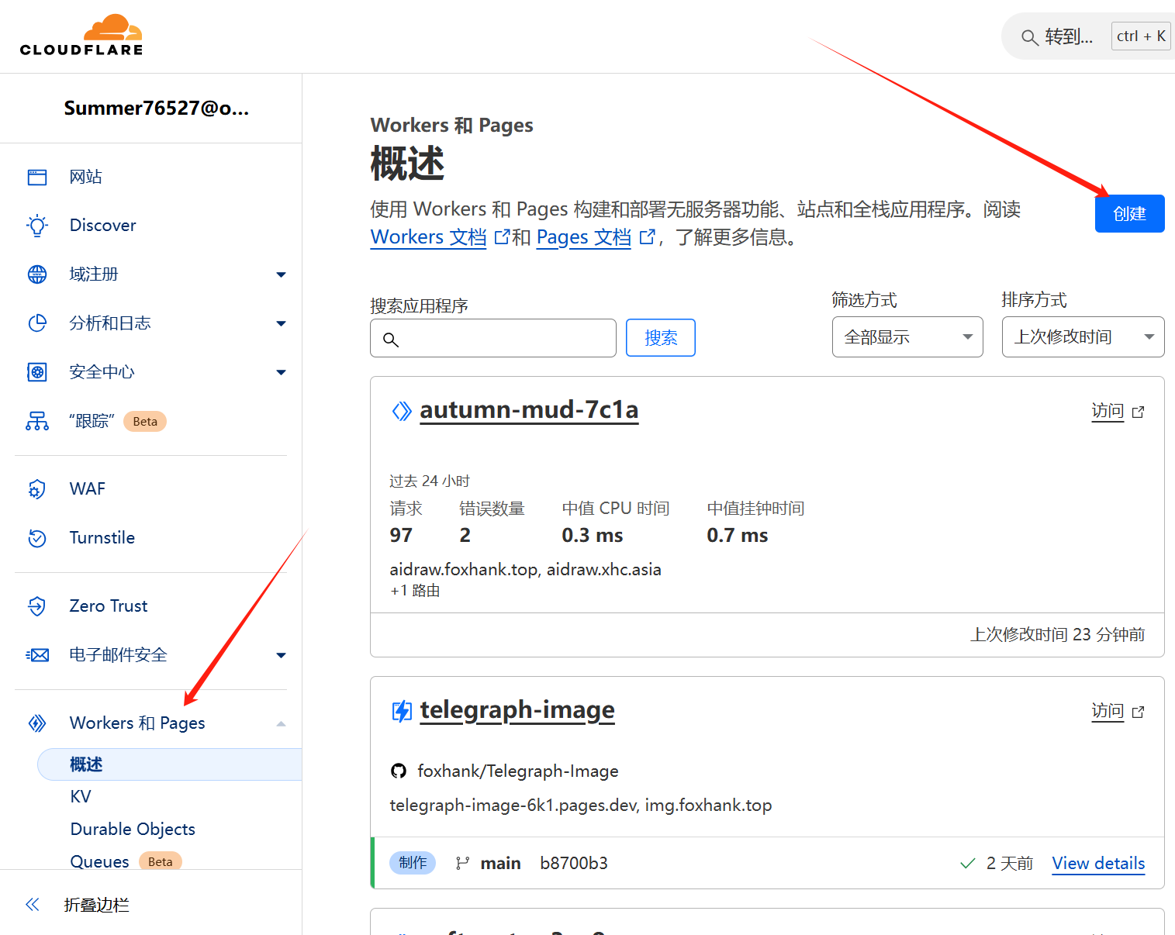Image resolution: width=1175 pixels, height=935 pixels.
Task: Open Durable Objects submenu item
Action: 133,829
